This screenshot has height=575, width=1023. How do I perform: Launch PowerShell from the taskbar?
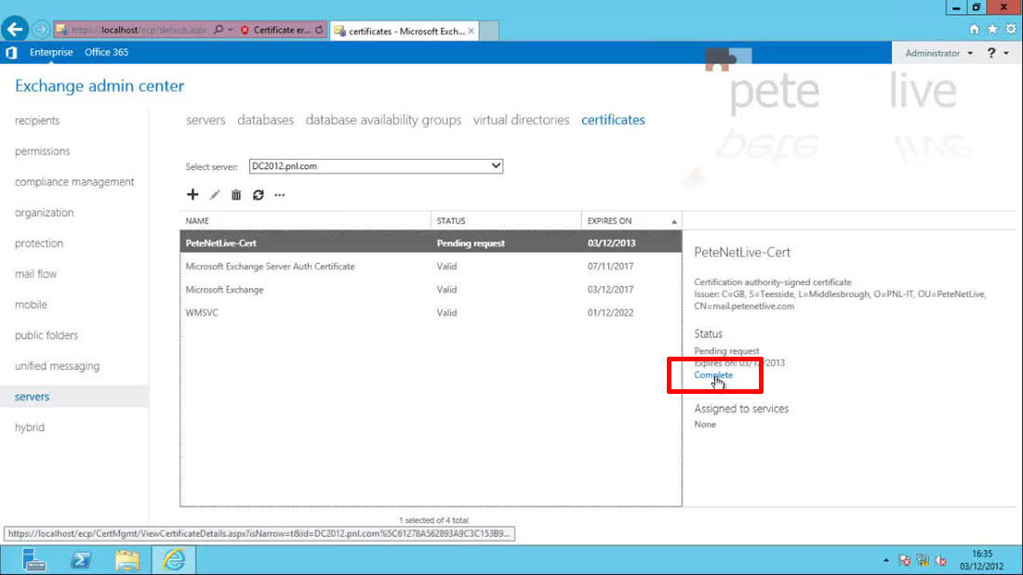coord(81,560)
